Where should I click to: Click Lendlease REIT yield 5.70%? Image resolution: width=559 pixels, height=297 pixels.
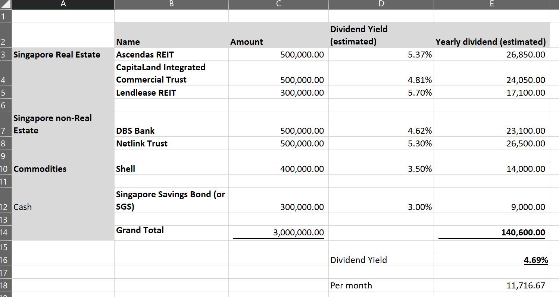381,92
